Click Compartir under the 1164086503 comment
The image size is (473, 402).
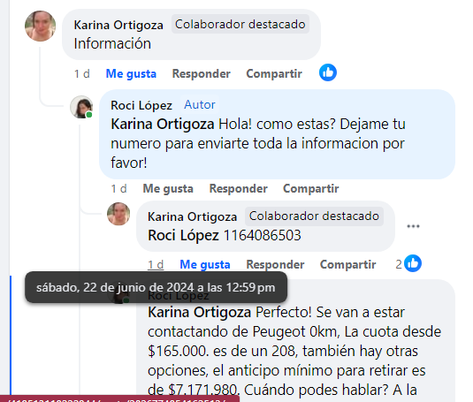(347, 264)
